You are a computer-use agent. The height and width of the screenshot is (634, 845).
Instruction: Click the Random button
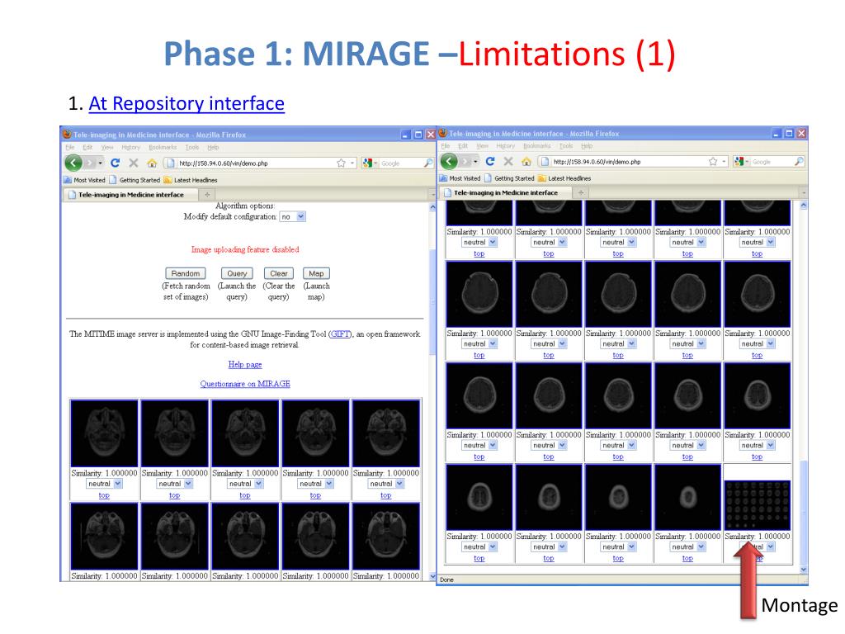tap(186, 273)
